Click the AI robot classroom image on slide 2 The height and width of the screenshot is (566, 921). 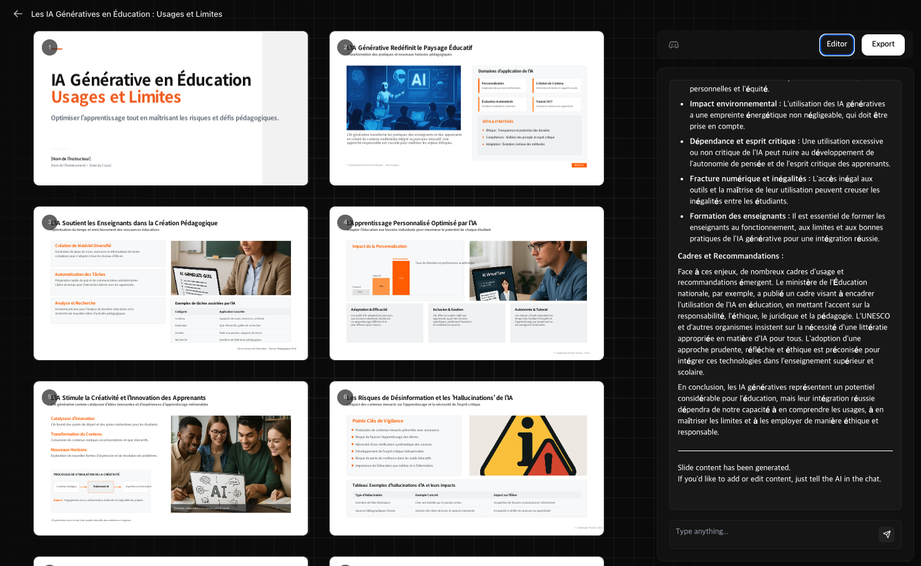point(403,97)
